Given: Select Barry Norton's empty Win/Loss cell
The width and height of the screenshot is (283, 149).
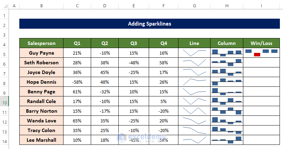Looking at the screenshot, I should pos(261,111).
